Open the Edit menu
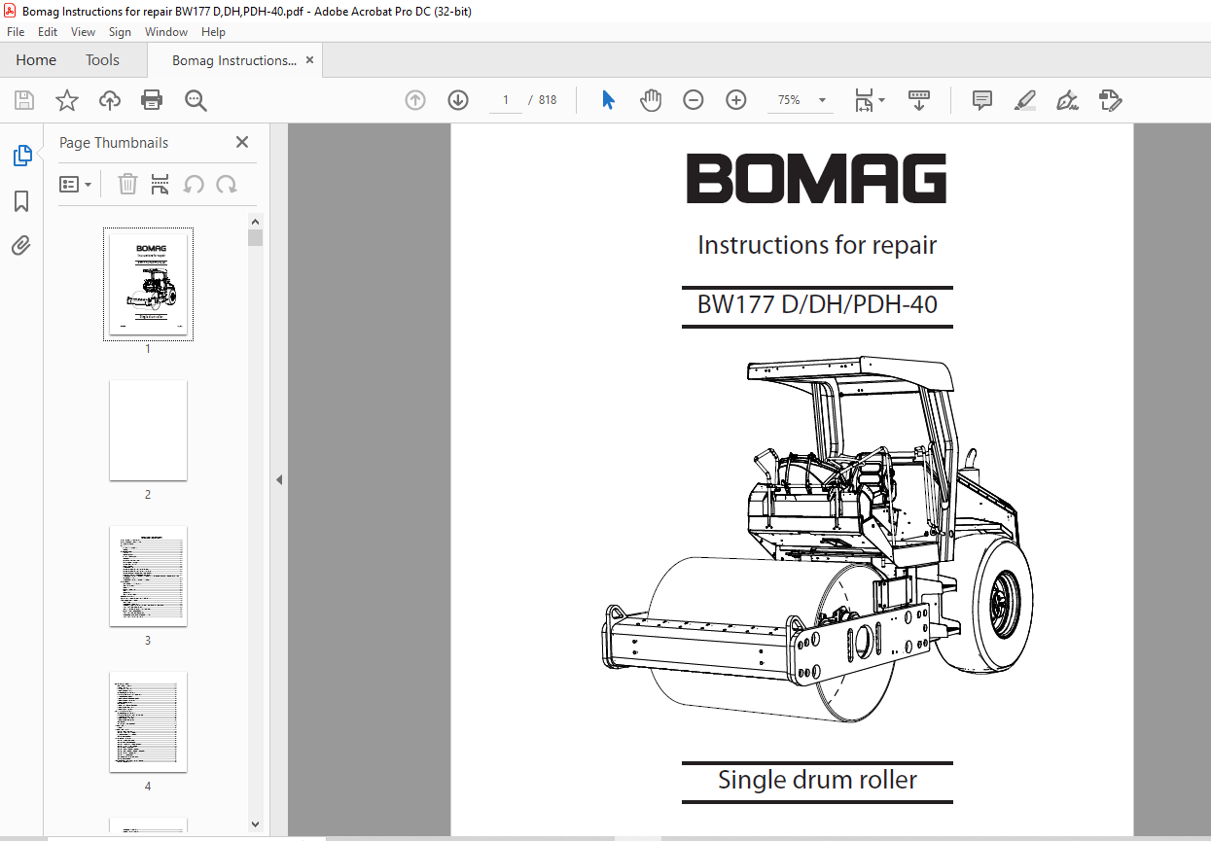 (48, 32)
